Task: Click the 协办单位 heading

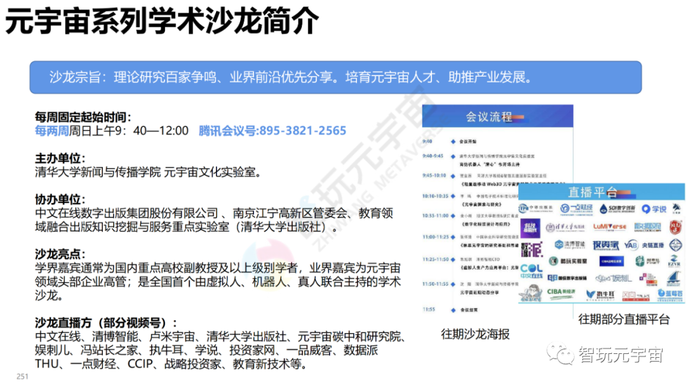Action: click(60, 199)
